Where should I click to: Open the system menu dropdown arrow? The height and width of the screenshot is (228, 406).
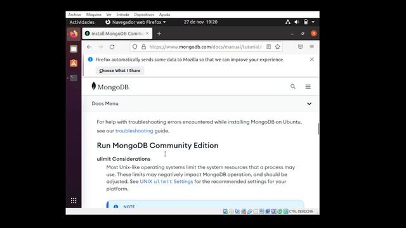(313, 22)
